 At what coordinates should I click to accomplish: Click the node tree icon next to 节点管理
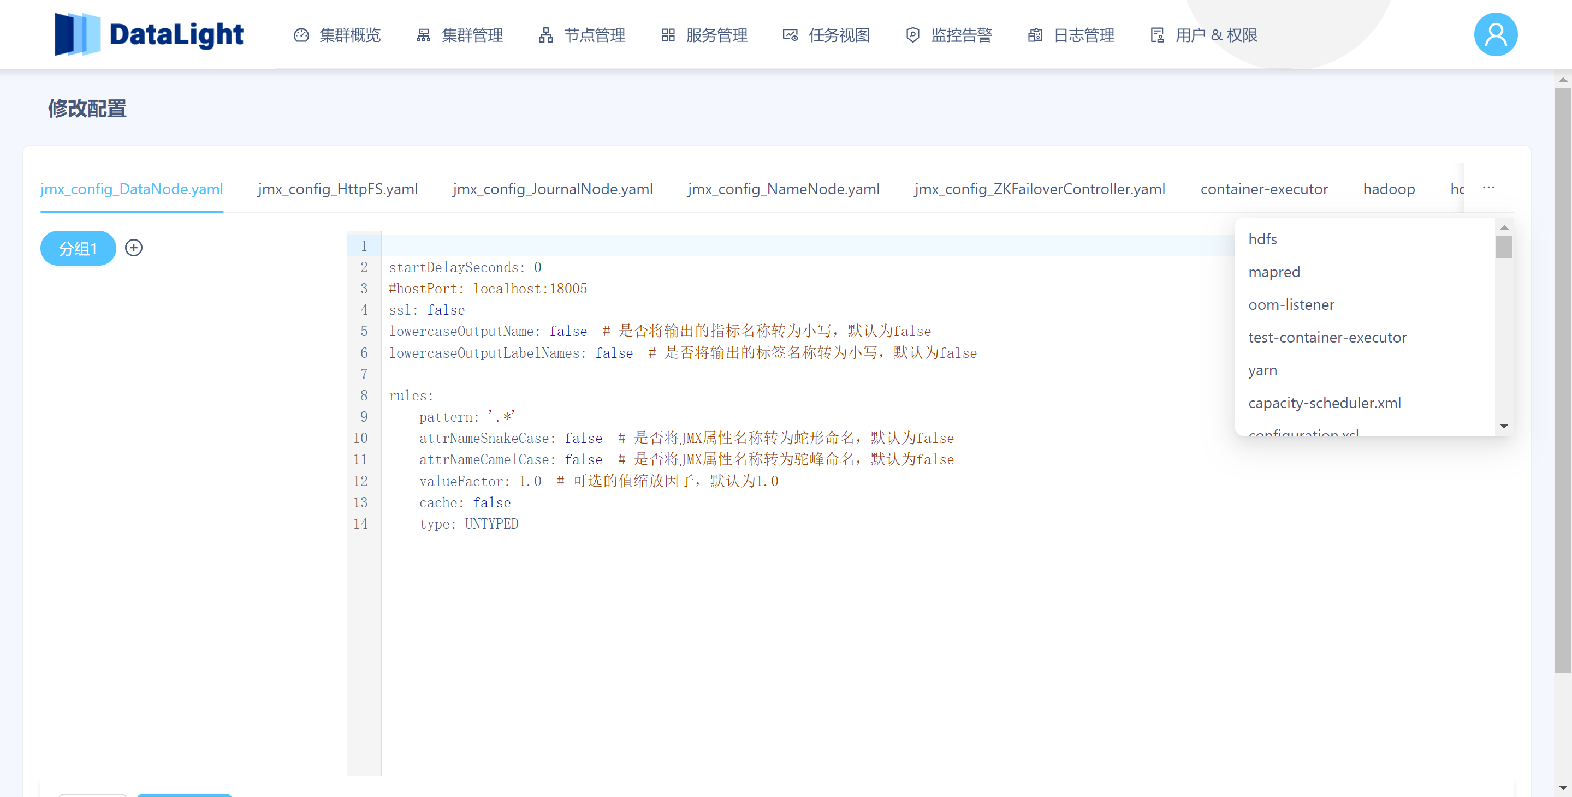click(x=545, y=35)
